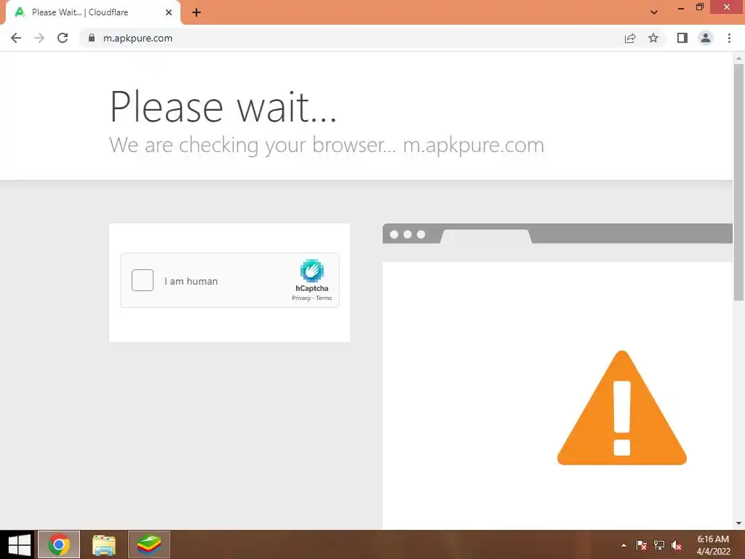
Task: Click the page vertical scrollbar thumb
Action: tap(738, 182)
